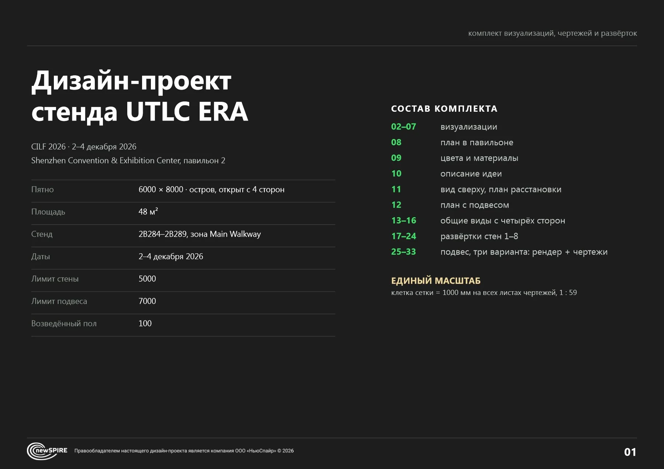Click page number '09'
This screenshot has width=664, height=469.
click(x=396, y=158)
